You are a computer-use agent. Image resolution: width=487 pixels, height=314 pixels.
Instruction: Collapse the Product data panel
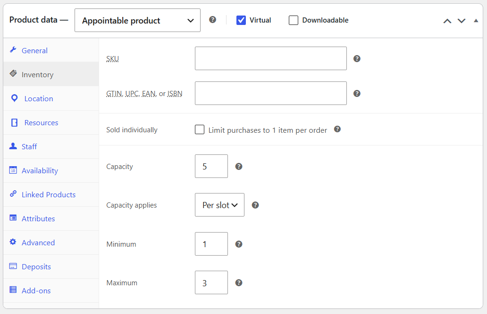(x=476, y=21)
